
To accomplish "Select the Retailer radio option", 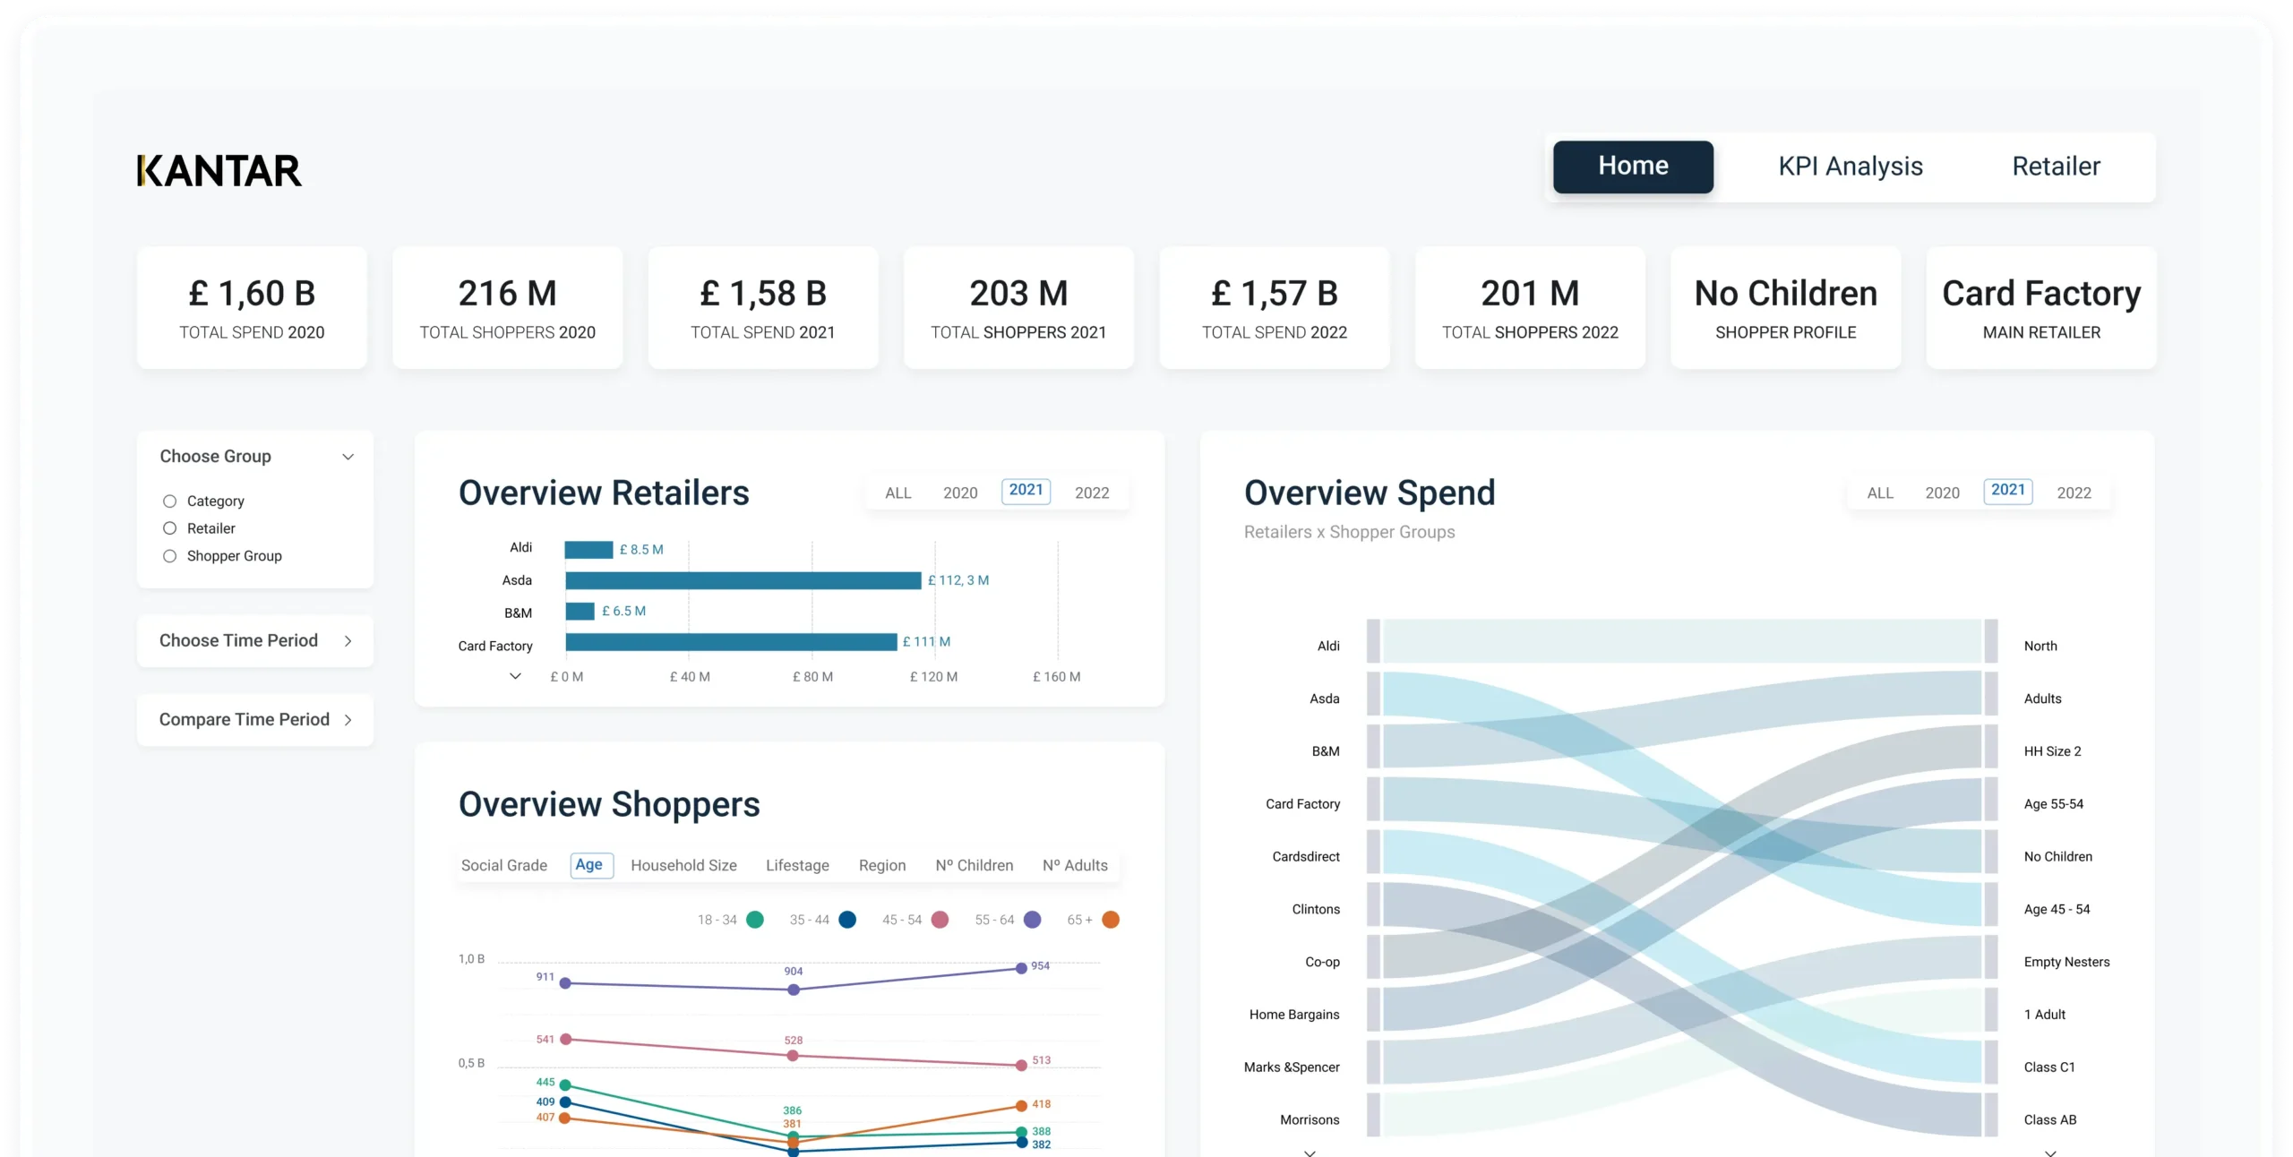I will (x=169, y=528).
